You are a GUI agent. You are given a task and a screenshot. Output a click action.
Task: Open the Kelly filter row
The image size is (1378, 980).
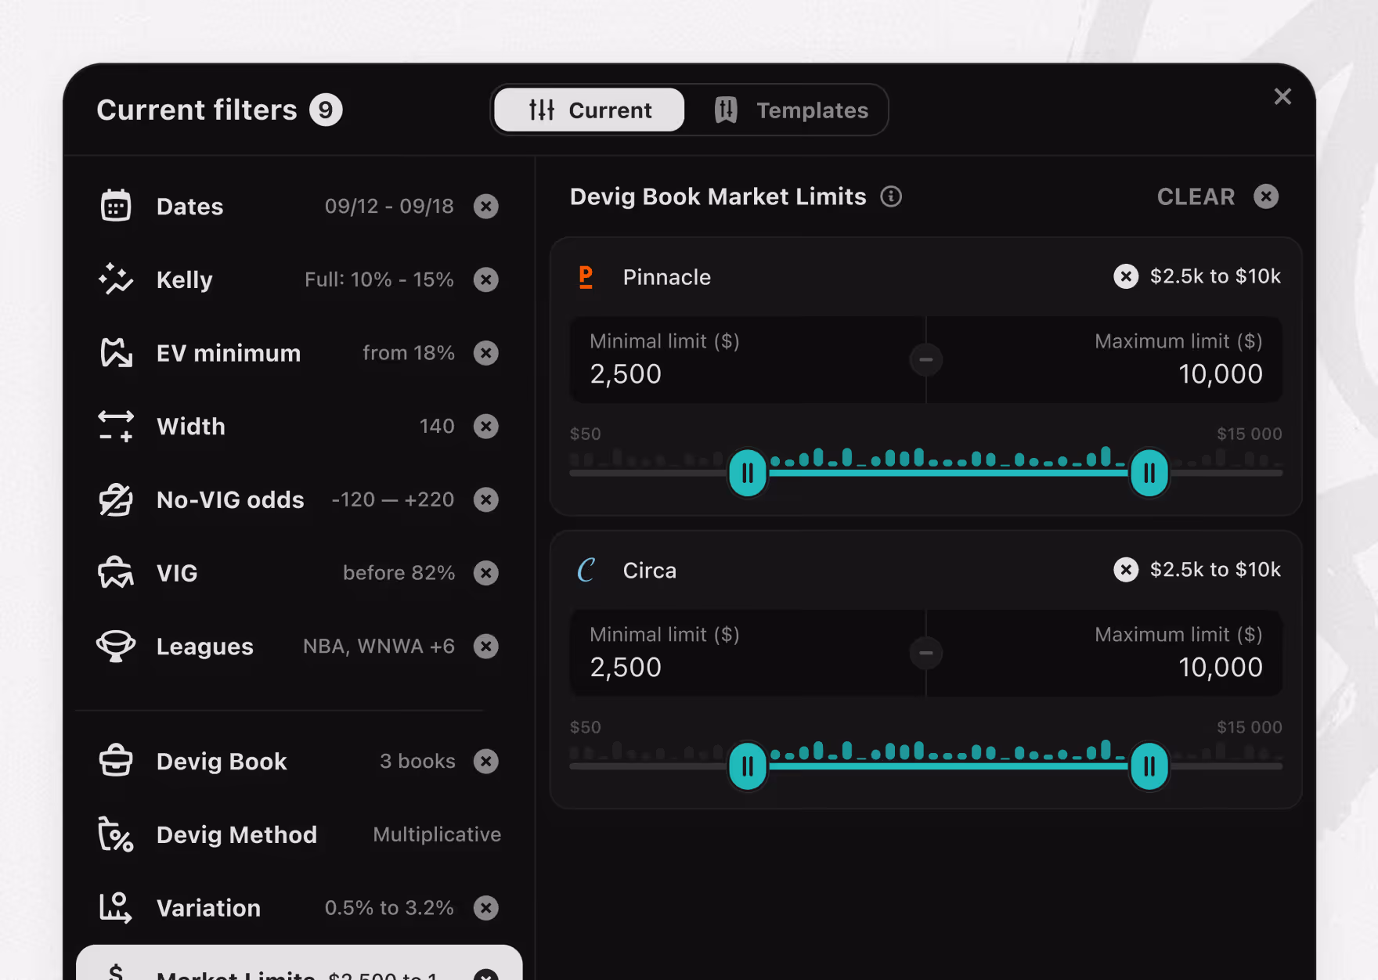coord(298,279)
